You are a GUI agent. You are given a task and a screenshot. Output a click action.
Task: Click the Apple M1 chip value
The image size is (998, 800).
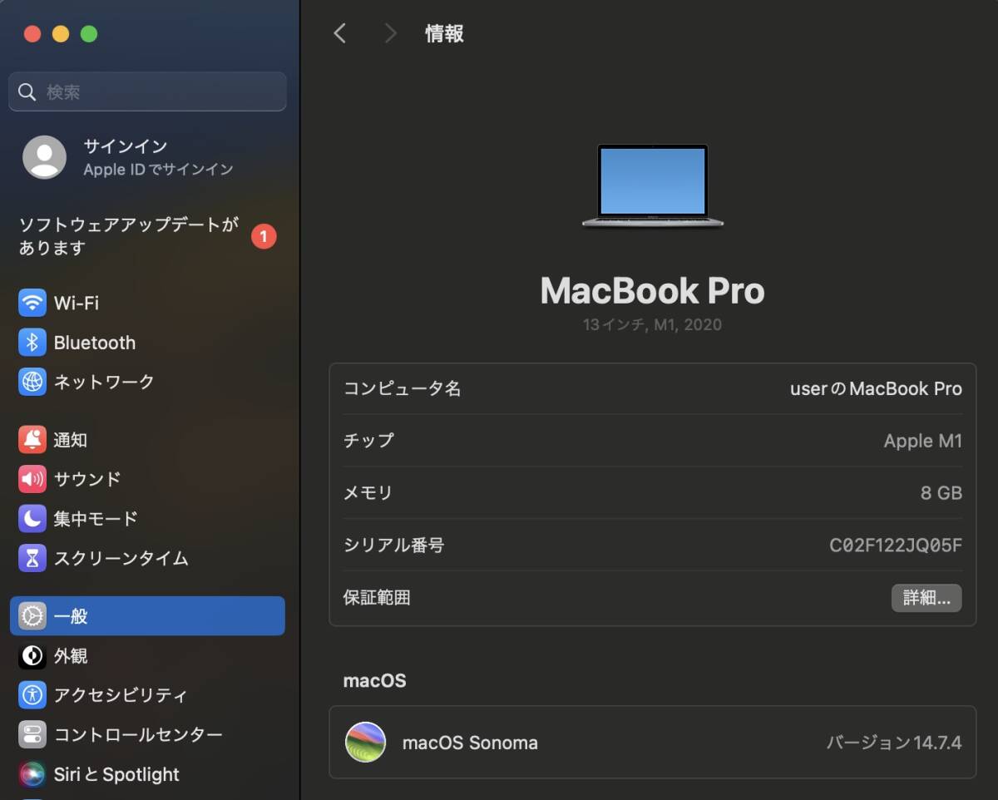(x=923, y=441)
